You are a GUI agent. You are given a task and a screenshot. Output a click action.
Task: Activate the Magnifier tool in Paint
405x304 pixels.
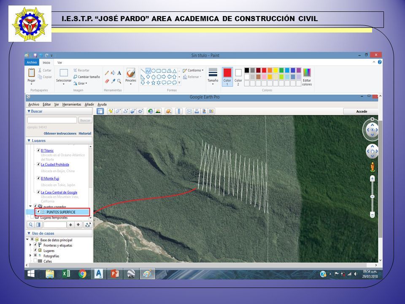119,81
